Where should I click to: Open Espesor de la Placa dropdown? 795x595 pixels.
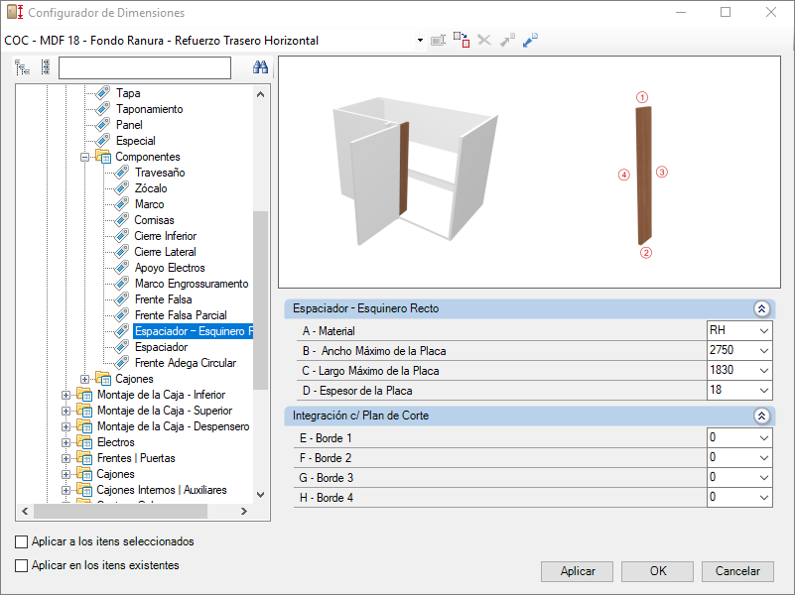point(763,390)
